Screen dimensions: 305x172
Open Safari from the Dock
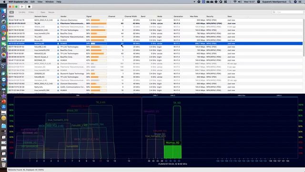pos(4,28)
